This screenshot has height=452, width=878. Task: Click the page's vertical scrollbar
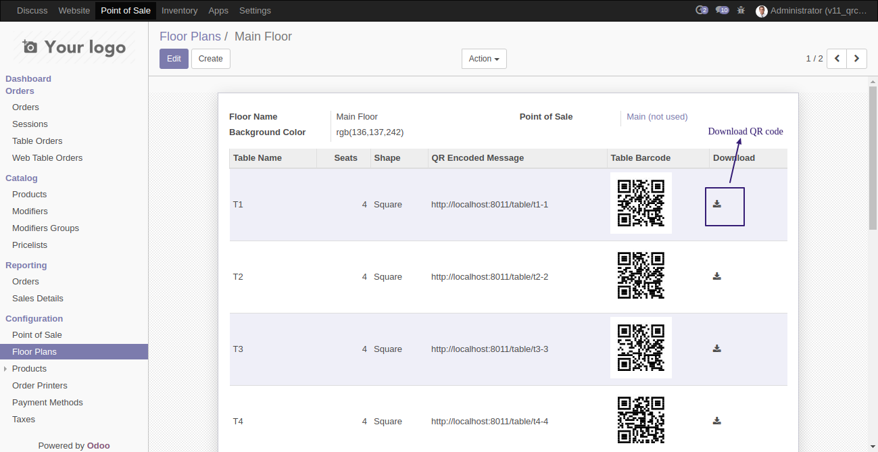click(873, 159)
